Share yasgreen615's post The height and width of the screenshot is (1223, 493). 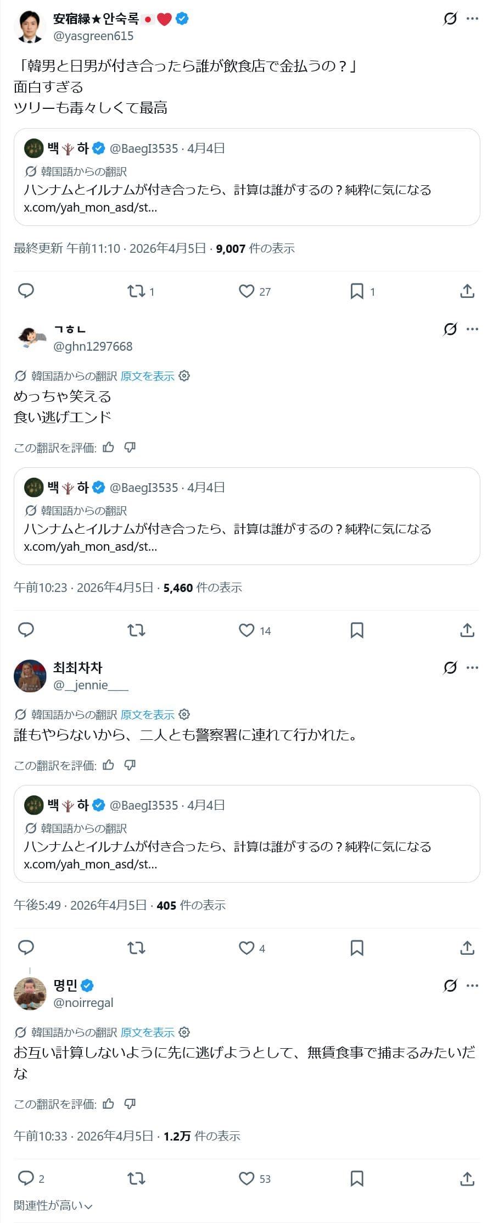pos(467,291)
